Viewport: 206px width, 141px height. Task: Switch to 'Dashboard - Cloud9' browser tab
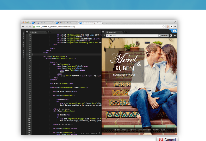pyautogui.click(x=66, y=23)
